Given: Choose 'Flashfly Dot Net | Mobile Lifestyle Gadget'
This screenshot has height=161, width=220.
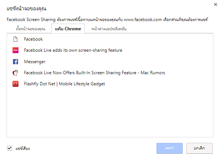Looking at the screenshot, I should click(x=110, y=84).
